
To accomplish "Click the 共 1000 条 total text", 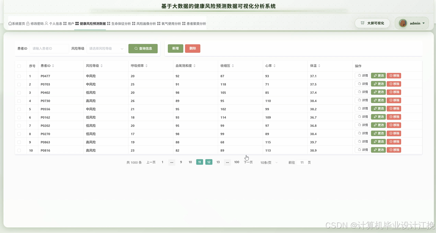I will tap(134, 163).
